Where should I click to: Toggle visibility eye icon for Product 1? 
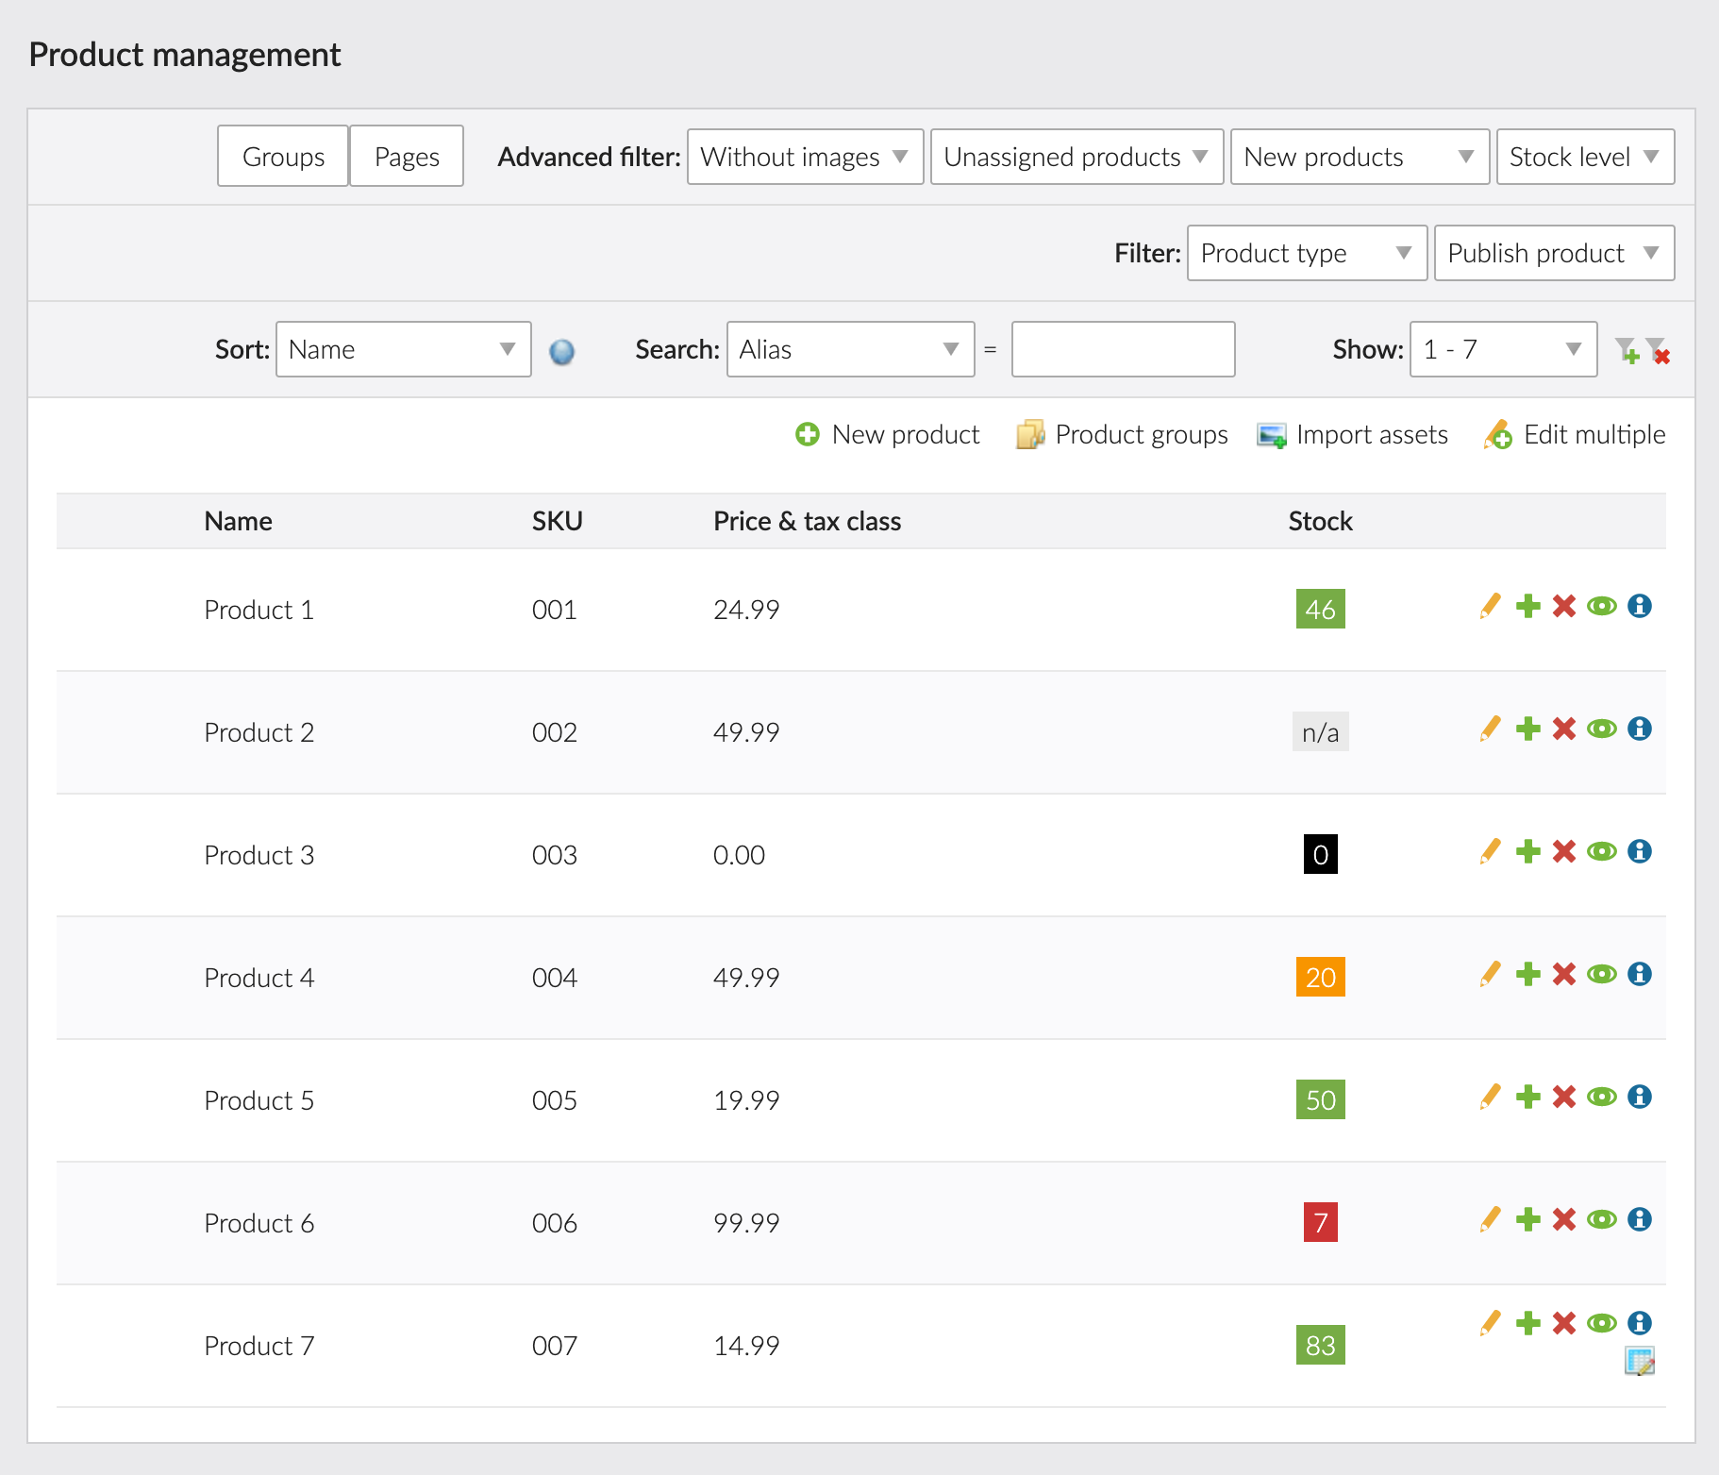(x=1602, y=606)
